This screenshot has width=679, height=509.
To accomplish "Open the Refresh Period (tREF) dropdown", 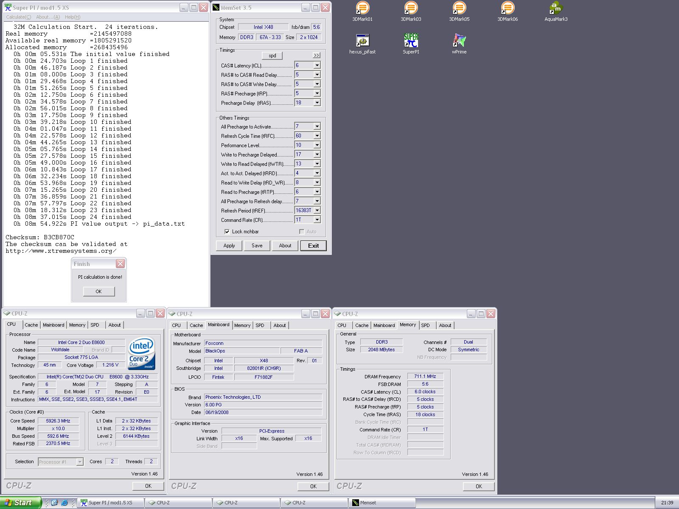I will pos(317,210).
